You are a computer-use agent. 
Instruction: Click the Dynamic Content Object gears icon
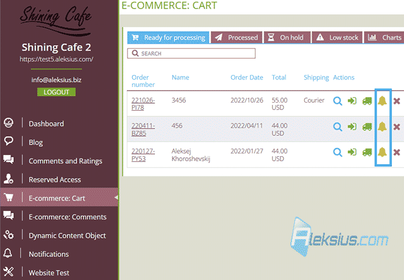pyautogui.click(x=9, y=234)
